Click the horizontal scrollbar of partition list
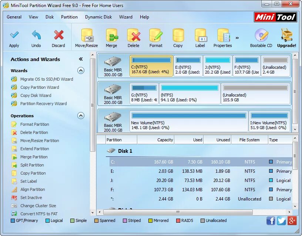Viewport: 302px width, 236px height. [x=178, y=212]
